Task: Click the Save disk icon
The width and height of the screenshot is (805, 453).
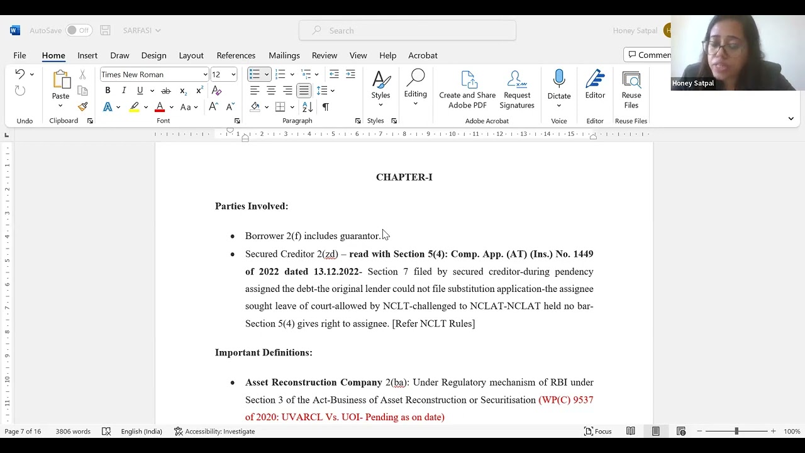Action: (x=105, y=30)
